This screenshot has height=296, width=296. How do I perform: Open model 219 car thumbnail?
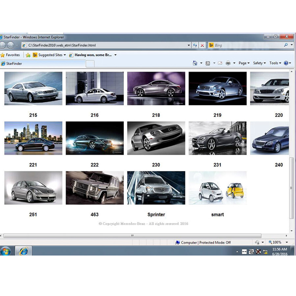coord(218,88)
